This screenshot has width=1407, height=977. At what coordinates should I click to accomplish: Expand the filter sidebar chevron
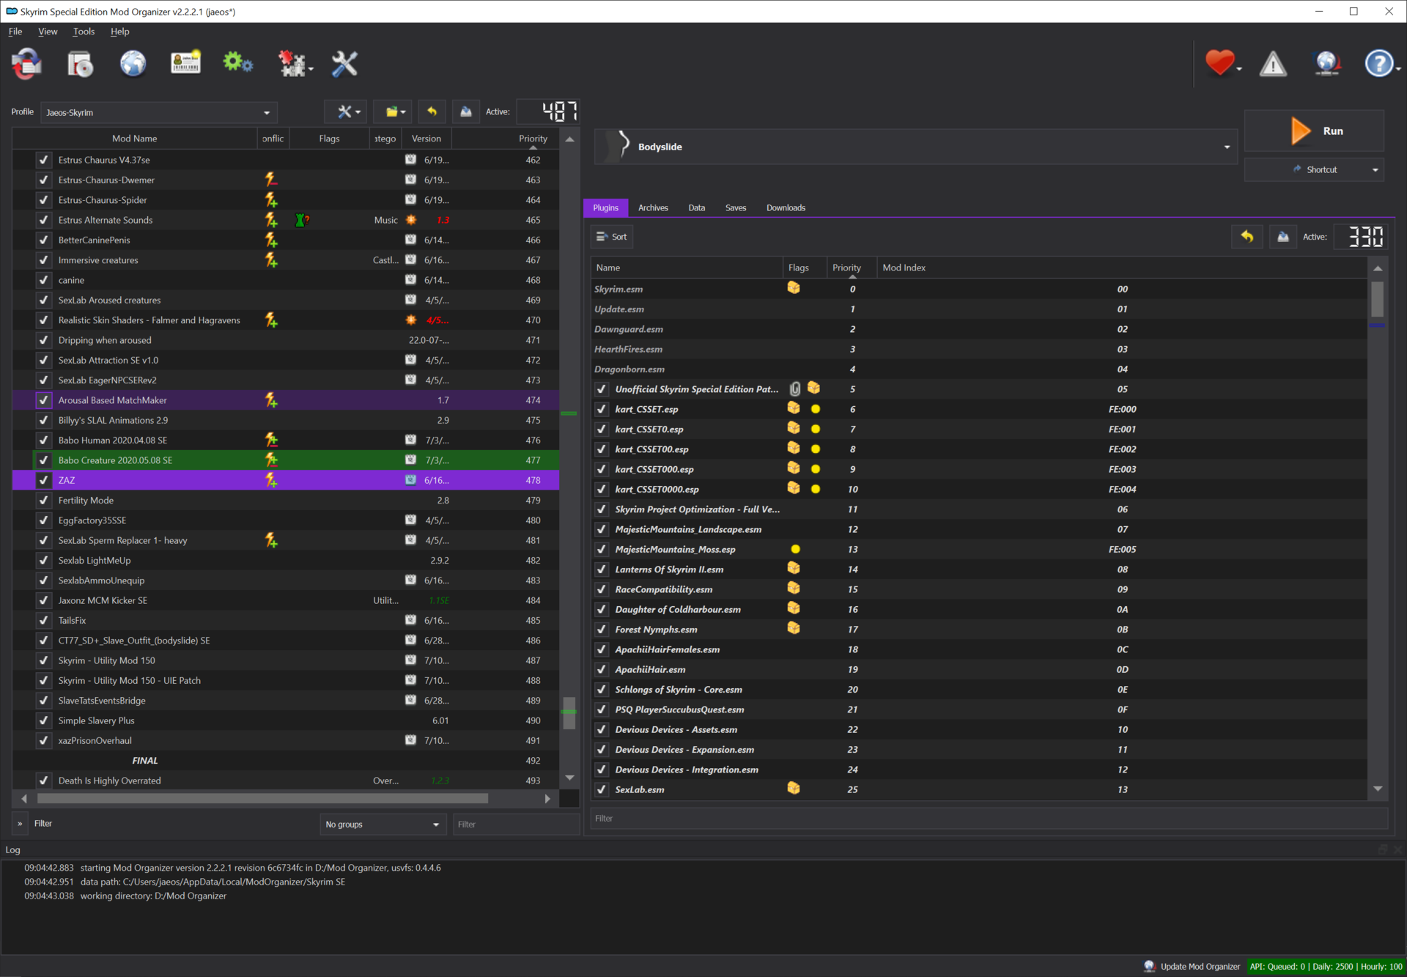click(20, 824)
